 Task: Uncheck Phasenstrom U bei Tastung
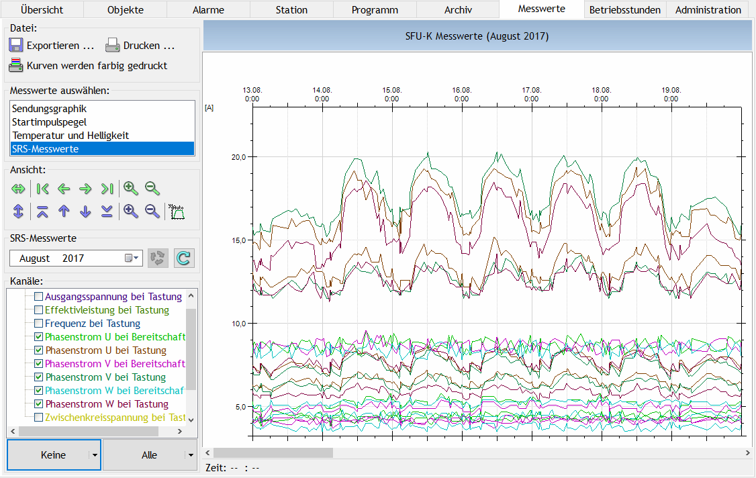(39, 350)
